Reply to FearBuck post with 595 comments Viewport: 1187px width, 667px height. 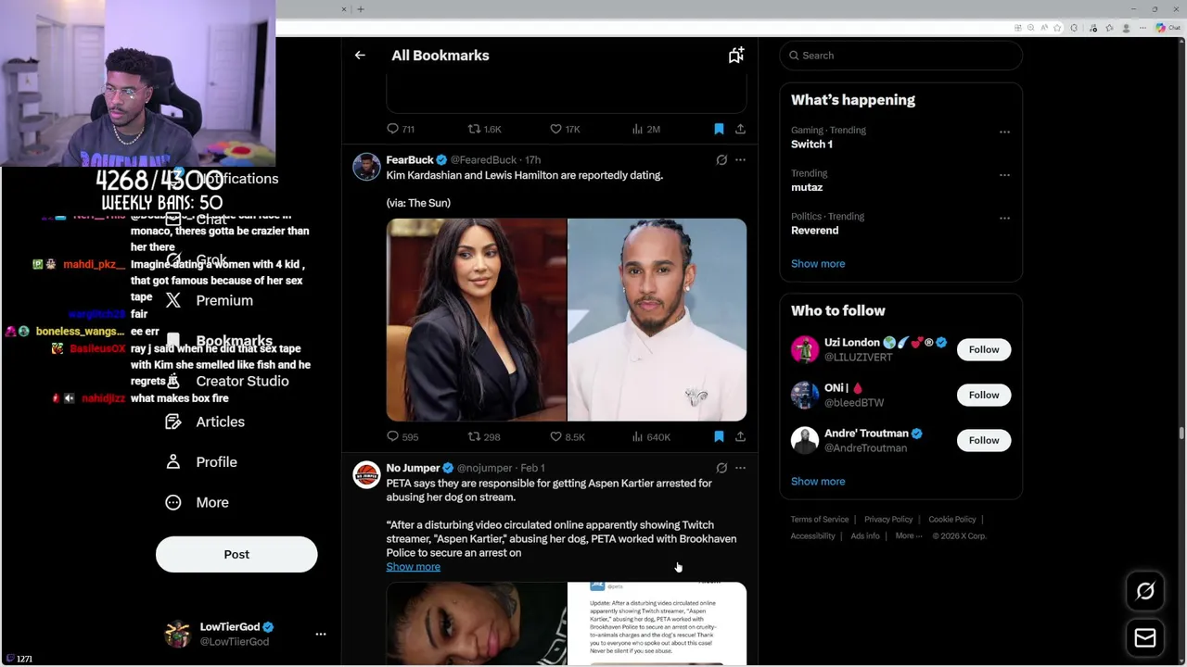402,436
